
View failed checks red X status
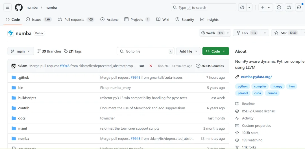click(151, 66)
